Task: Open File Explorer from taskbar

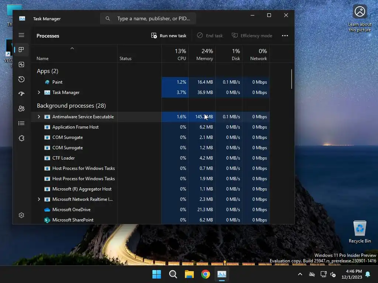Action: pos(189,274)
